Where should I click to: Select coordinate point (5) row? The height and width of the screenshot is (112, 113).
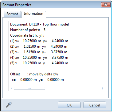pyautogui.click(x=39, y=63)
